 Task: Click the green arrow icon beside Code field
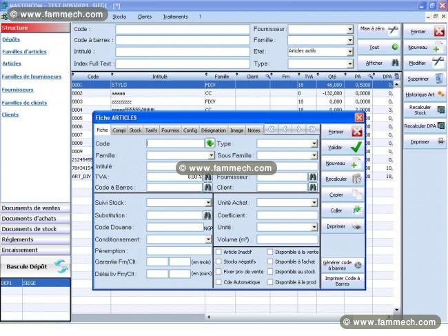click(x=210, y=144)
